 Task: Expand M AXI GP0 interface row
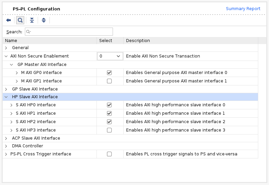click(16, 73)
